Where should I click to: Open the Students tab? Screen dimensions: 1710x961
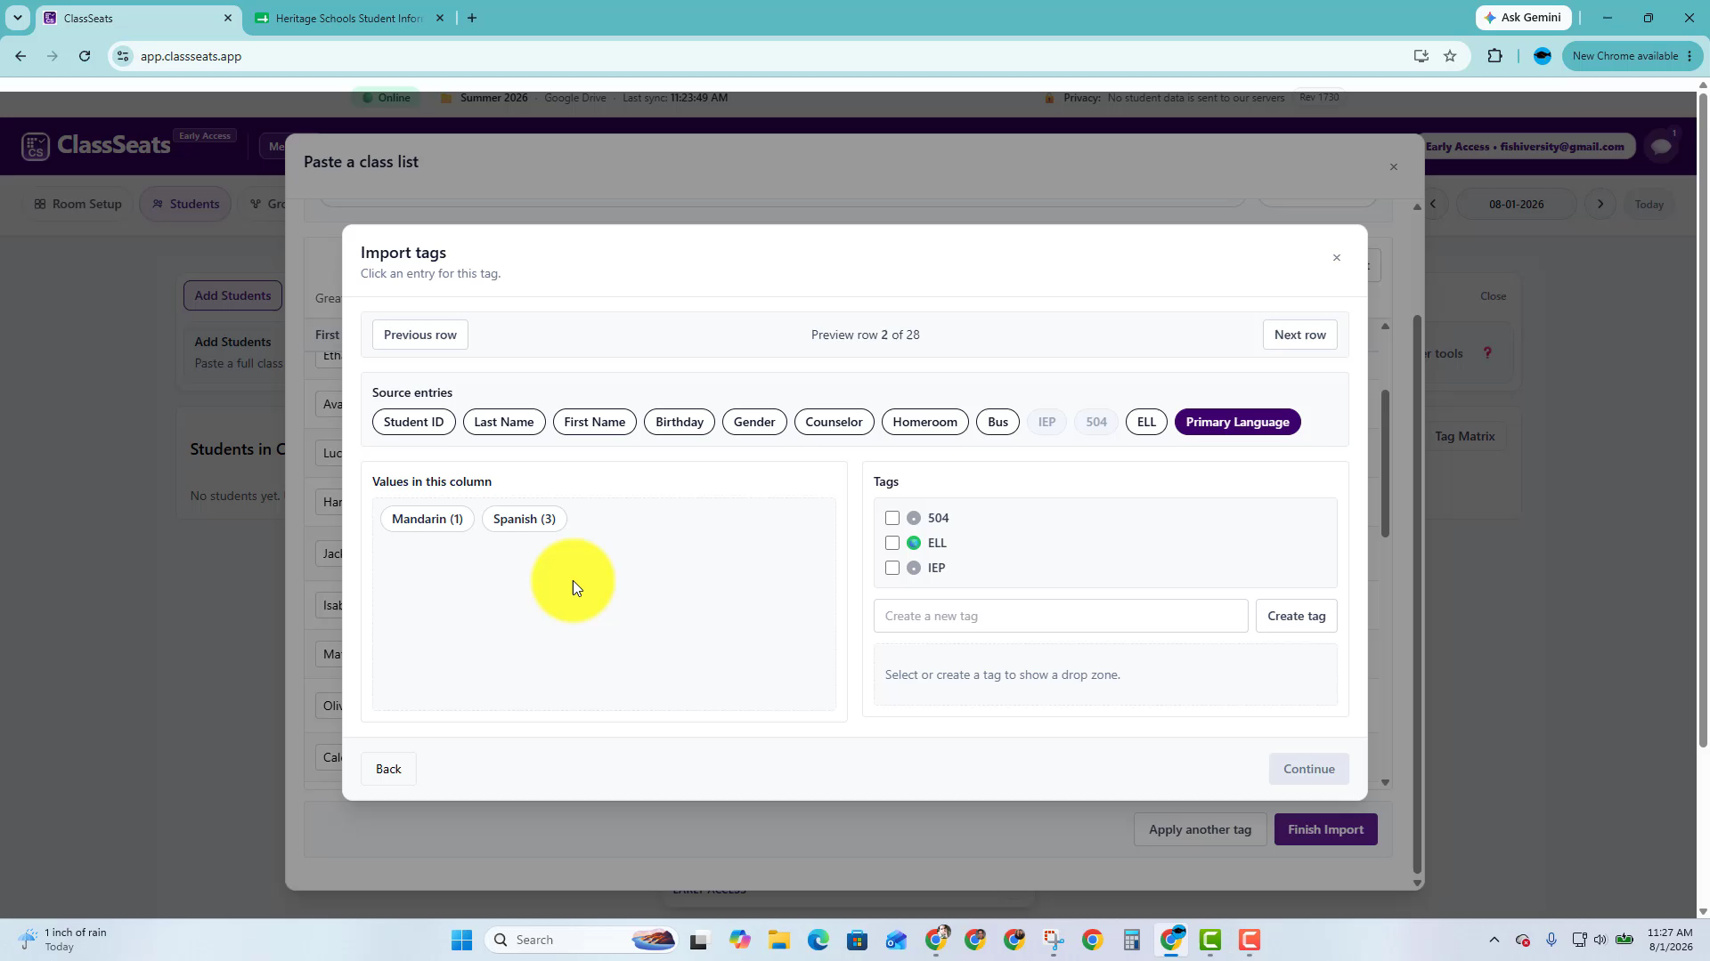pos(185,204)
